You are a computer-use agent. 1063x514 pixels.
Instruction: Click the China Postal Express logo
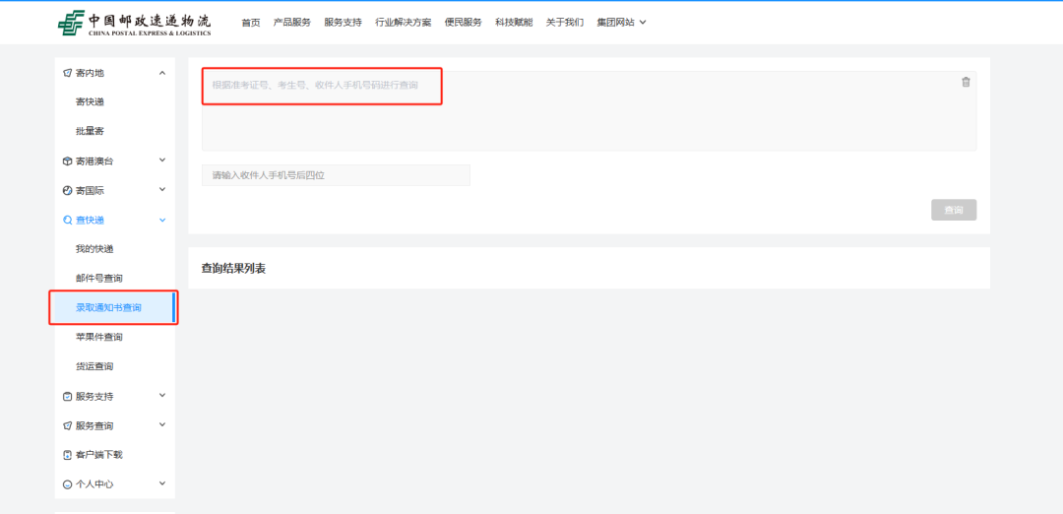pos(134,23)
